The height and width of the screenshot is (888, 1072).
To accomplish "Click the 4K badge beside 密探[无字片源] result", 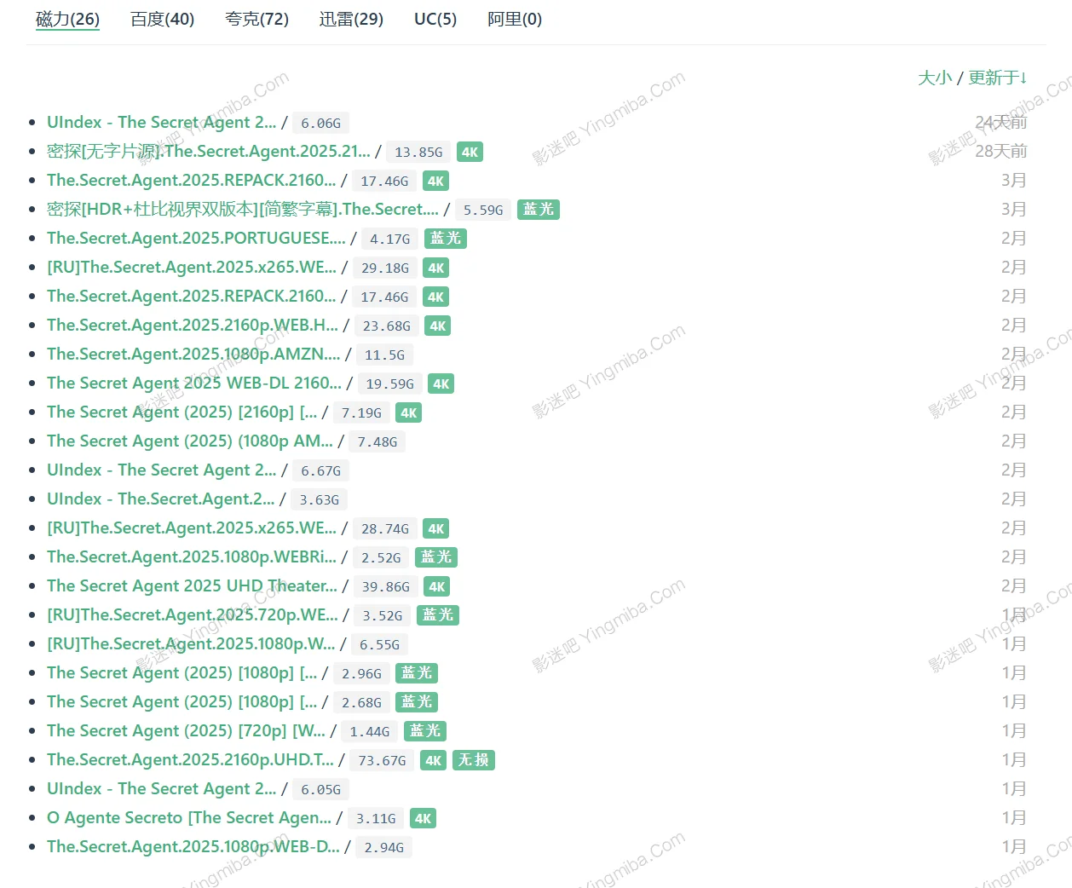I will [470, 152].
